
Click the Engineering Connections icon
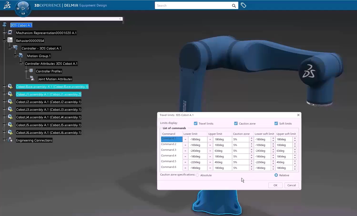10,140
